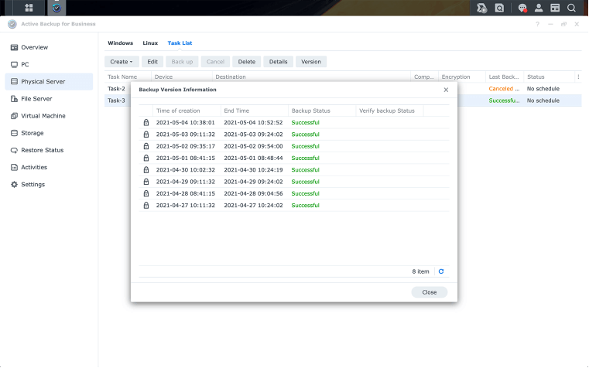
Task: Click the help question mark icon
Action: tap(537, 24)
